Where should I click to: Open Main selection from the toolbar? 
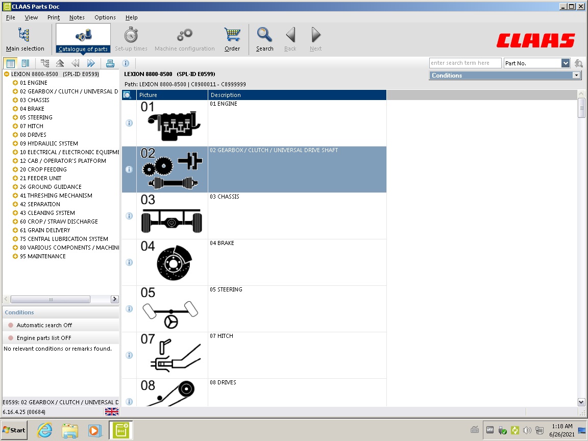pos(24,39)
